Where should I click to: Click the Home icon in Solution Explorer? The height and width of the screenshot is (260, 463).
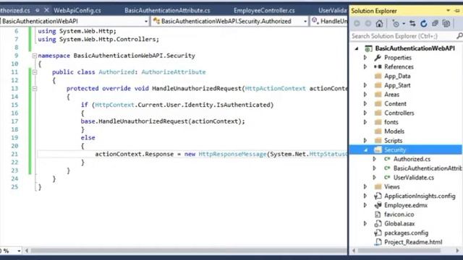tap(379, 24)
